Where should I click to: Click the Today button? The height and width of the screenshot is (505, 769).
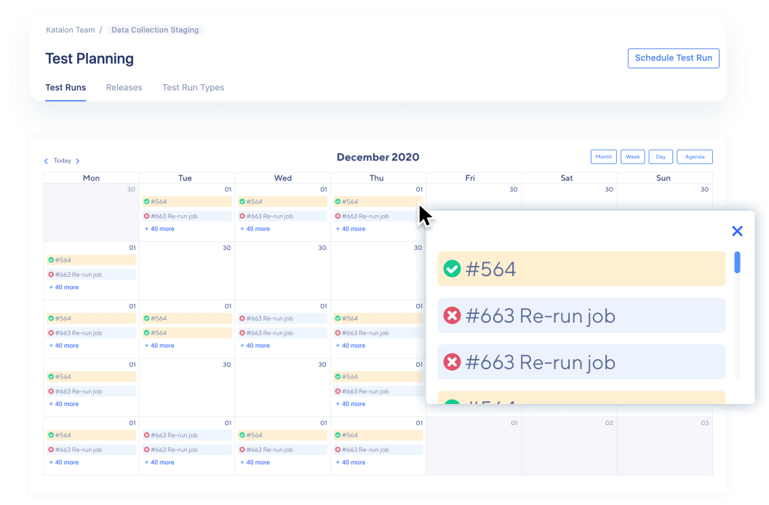62,161
